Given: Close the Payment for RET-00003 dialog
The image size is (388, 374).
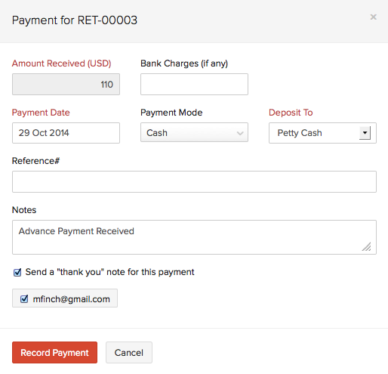Looking at the screenshot, I should 374,17.
